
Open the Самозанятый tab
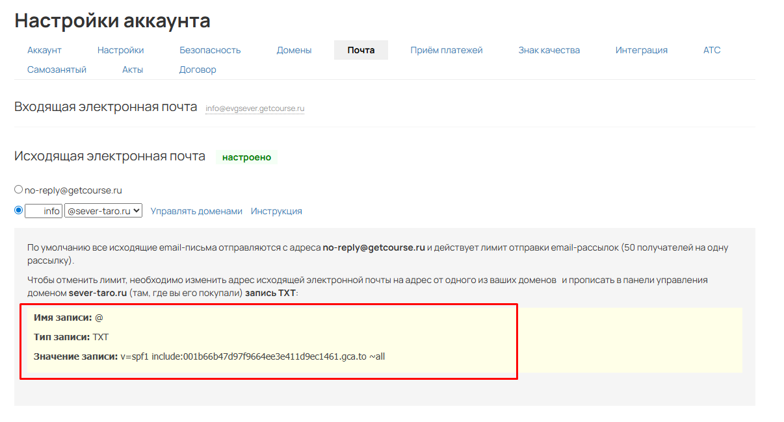(57, 69)
